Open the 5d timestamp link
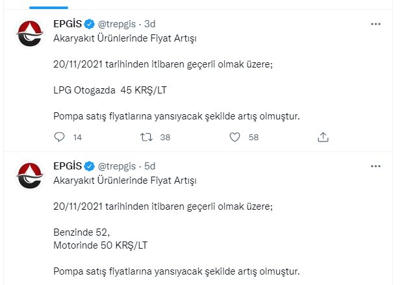Image resolution: width=417 pixels, height=285 pixels. pyautogui.click(x=150, y=166)
